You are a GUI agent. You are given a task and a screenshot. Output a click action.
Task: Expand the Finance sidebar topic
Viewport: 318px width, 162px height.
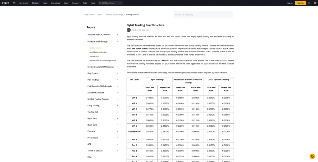click(x=103, y=131)
